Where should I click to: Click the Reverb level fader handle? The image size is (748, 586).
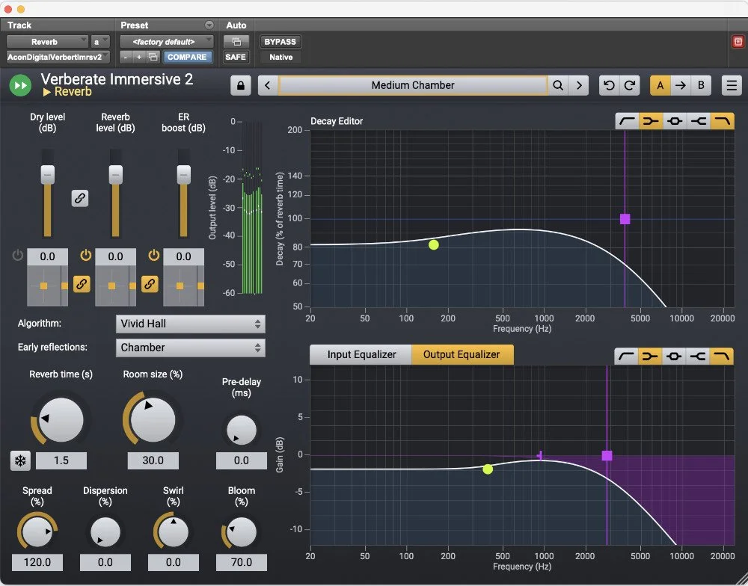[115, 174]
